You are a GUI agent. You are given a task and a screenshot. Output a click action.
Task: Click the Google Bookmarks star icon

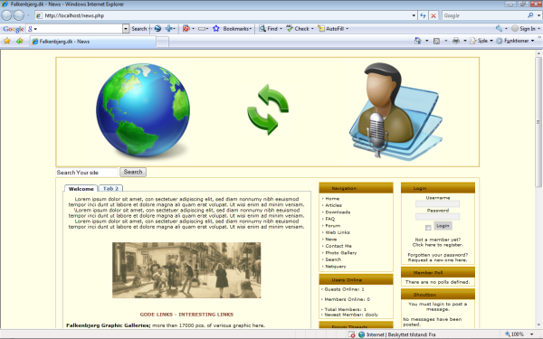coord(215,29)
